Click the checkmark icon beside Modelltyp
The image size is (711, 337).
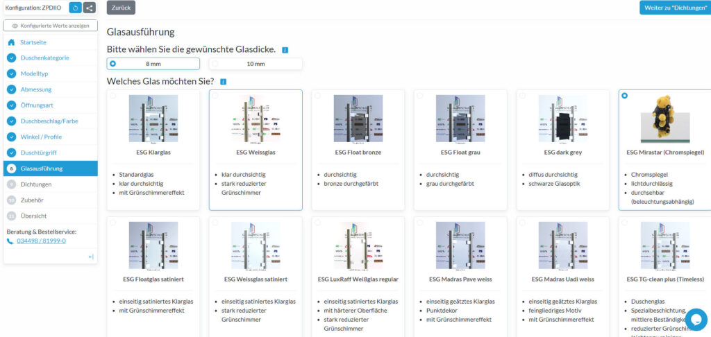pos(11,74)
